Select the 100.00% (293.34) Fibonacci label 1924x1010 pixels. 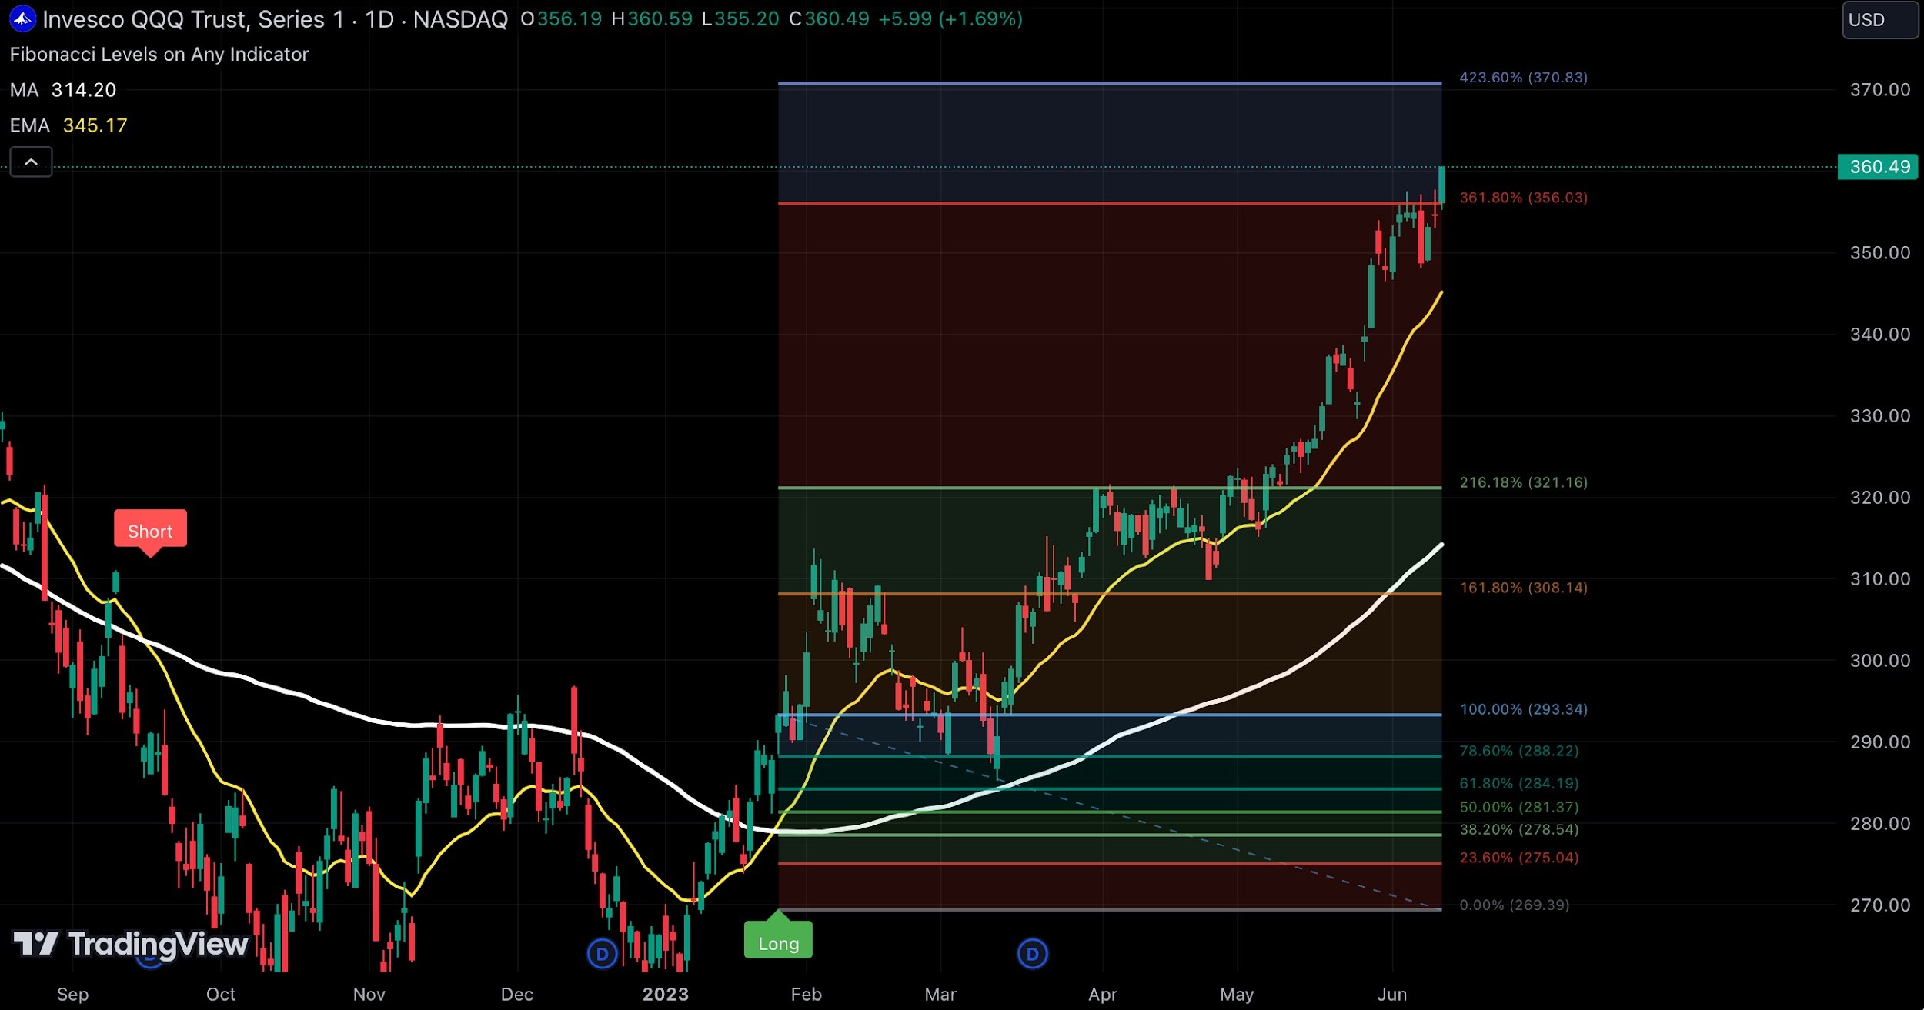[x=1524, y=710]
